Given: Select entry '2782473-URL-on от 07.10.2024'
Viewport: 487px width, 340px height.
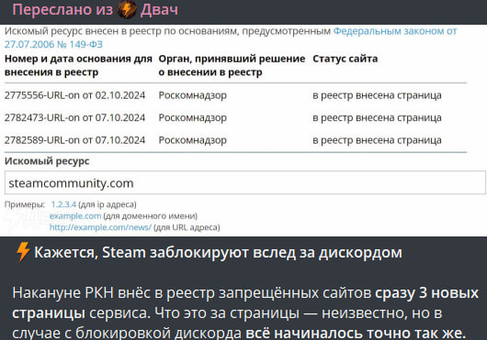Looking at the screenshot, I should coord(74,117).
